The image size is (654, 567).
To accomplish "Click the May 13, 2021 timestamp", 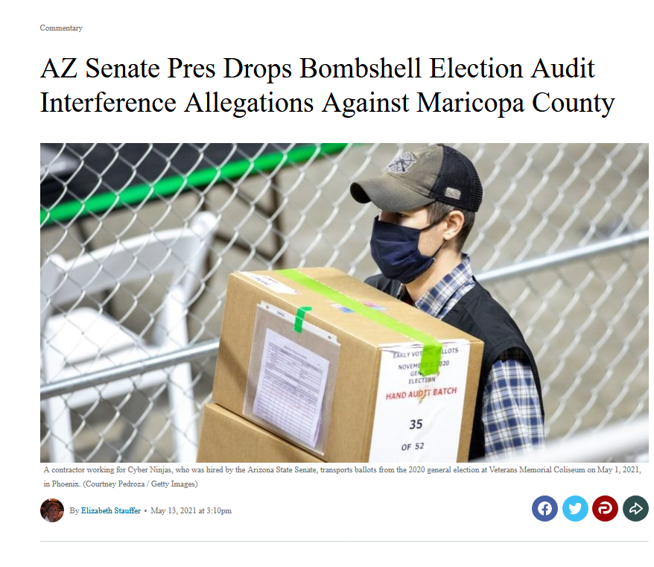I will tap(191, 510).
